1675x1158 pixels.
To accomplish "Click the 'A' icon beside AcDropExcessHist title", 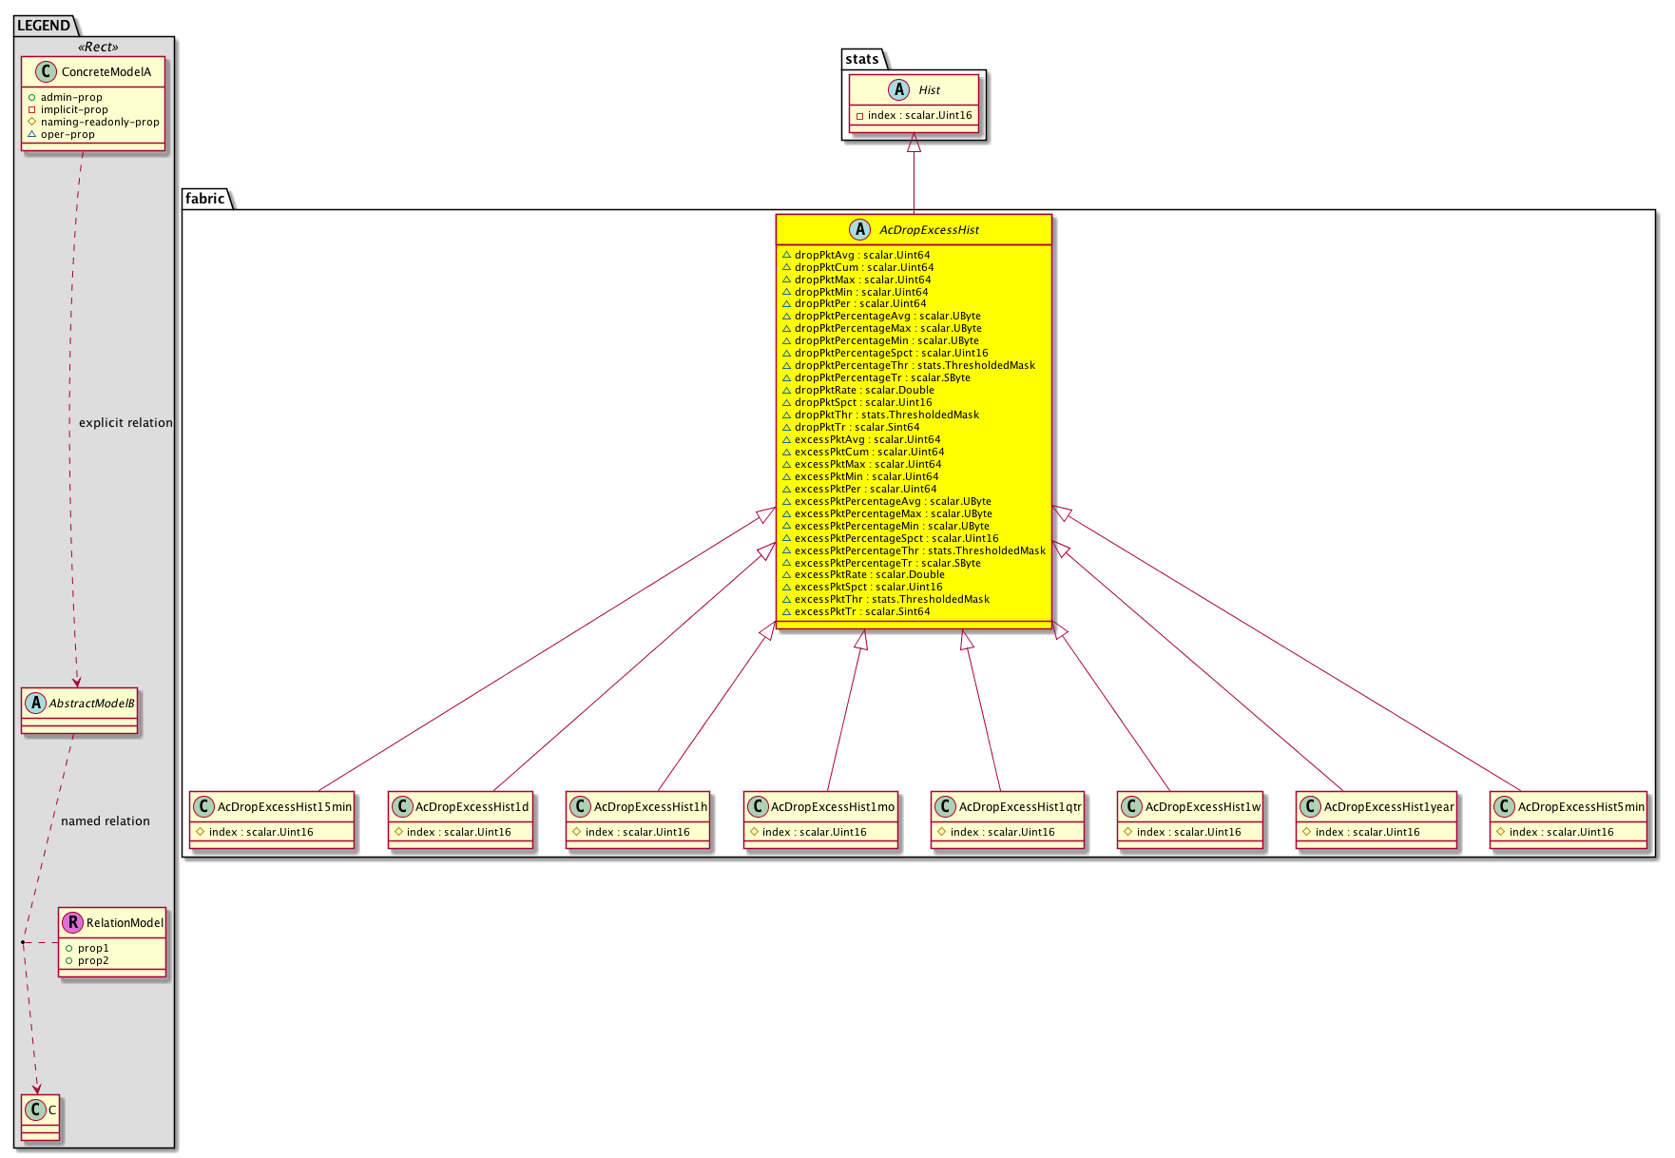I will point(859,229).
